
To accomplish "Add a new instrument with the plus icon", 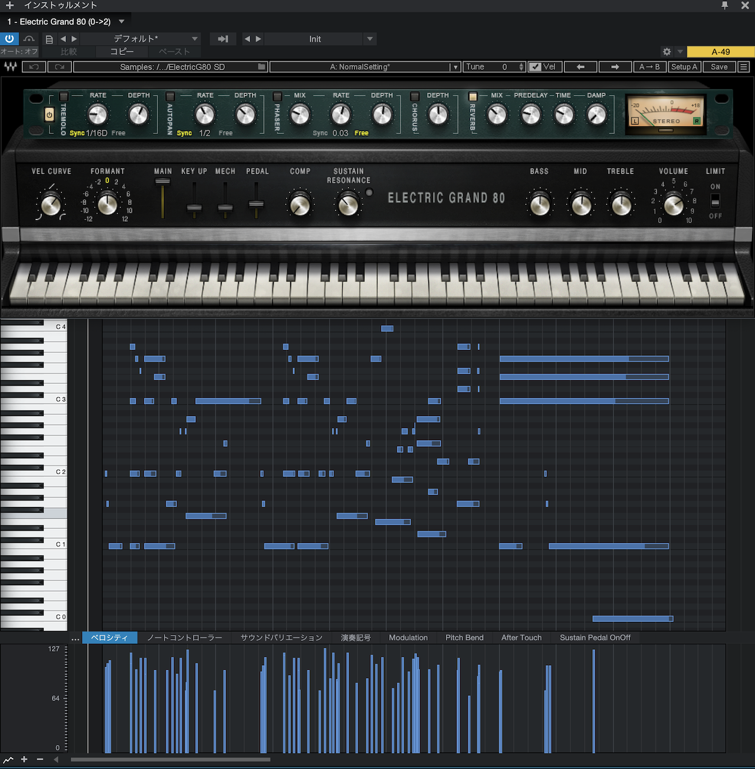I will click(x=9, y=5).
